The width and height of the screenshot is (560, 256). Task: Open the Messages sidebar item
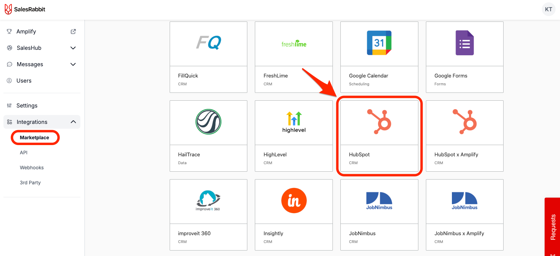(42, 64)
